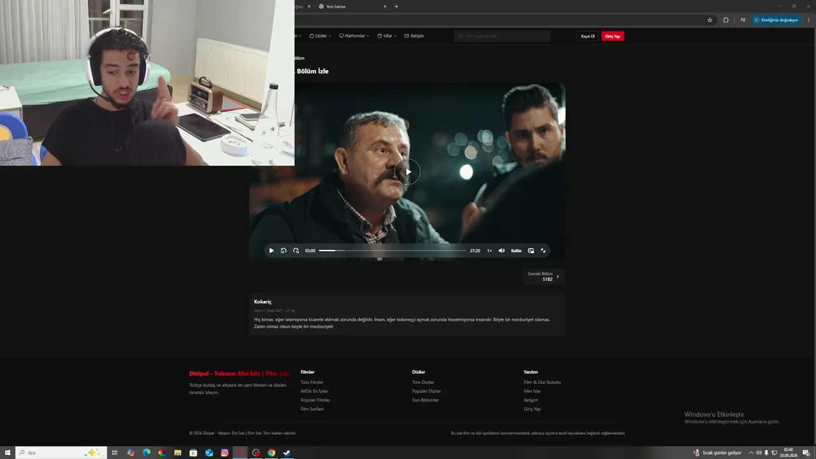The width and height of the screenshot is (816, 459).
Task: Open the Windows Start menu
Action: [x=8, y=453]
